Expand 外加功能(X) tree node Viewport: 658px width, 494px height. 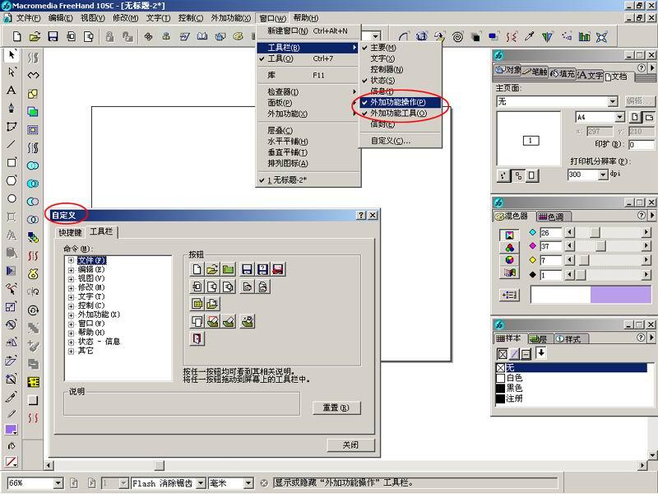click(x=71, y=315)
